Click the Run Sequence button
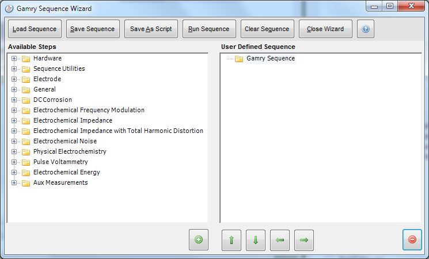This screenshot has height=259, width=429. point(209,29)
